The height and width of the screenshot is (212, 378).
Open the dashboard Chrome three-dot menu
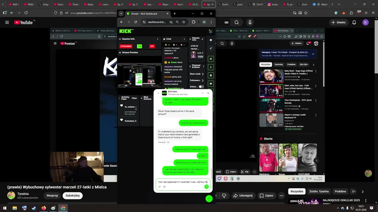click(x=211, y=22)
